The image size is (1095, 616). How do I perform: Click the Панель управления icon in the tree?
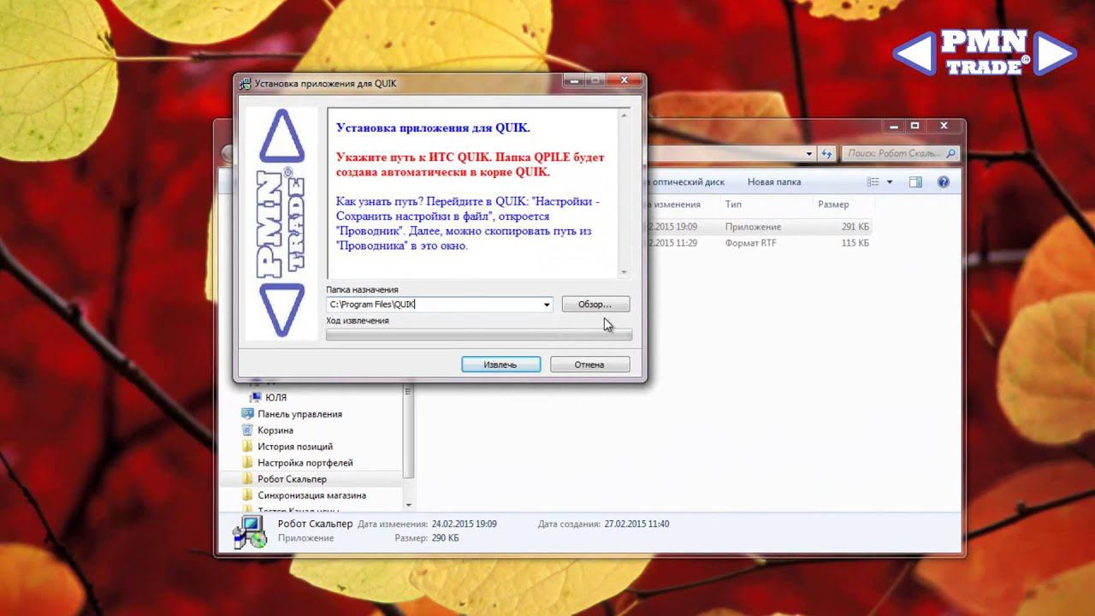click(x=247, y=414)
